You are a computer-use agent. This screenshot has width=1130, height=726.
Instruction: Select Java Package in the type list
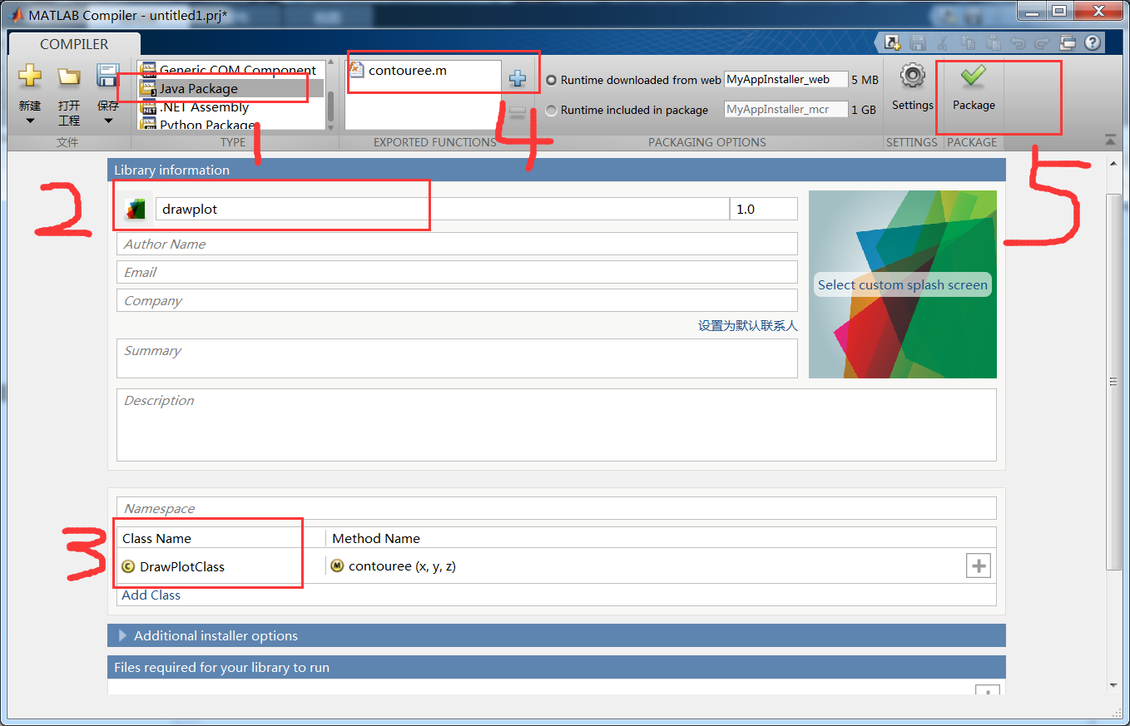pyautogui.click(x=230, y=88)
